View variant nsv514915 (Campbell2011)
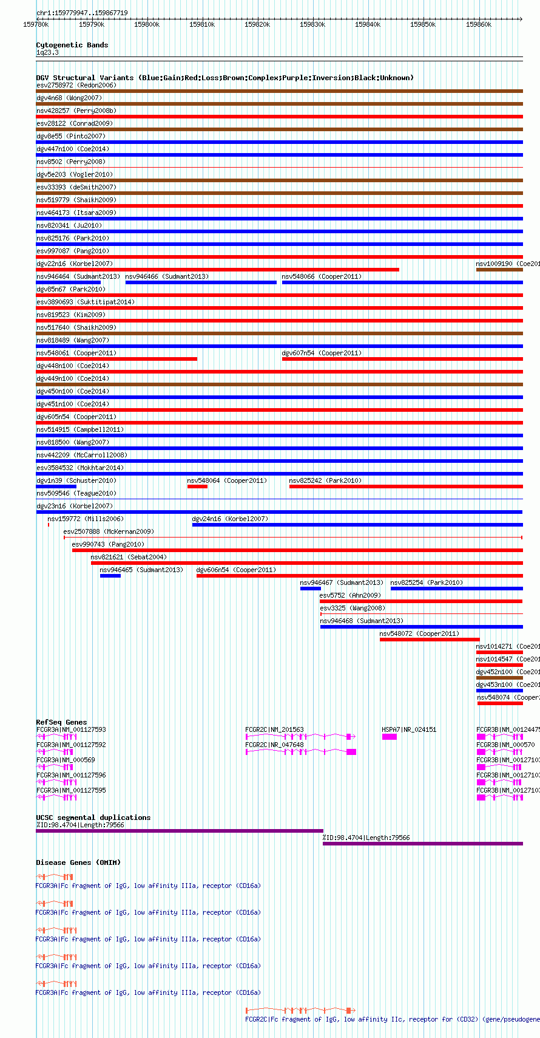Viewport: 540px width, 1038px height. click(80, 429)
